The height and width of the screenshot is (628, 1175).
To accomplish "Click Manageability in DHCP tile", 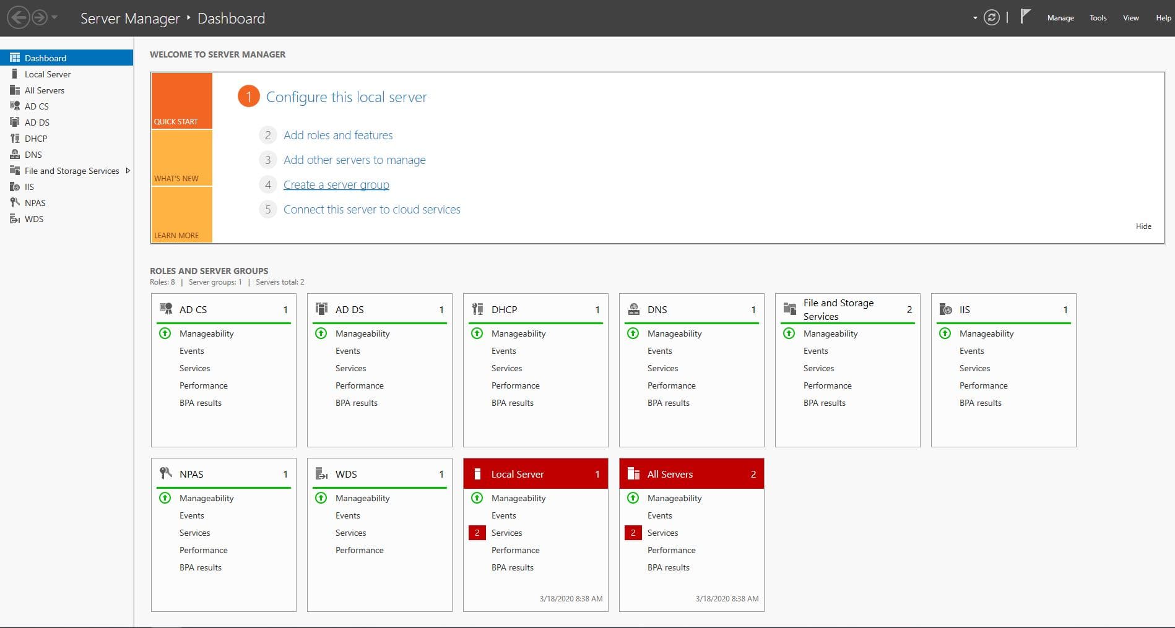I will (519, 333).
